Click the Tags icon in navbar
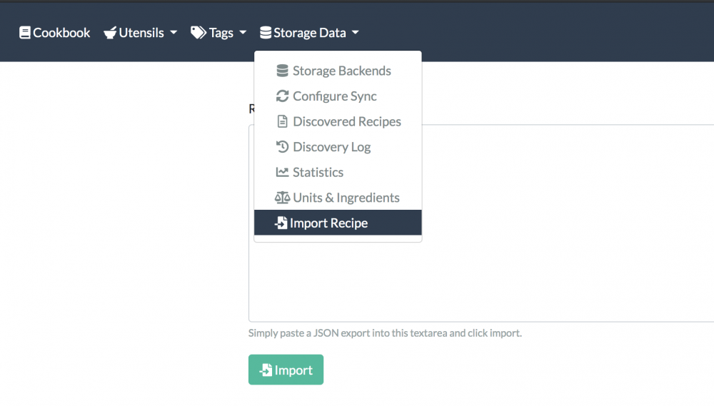The image size is (714, 406). (x=198, y=33)
